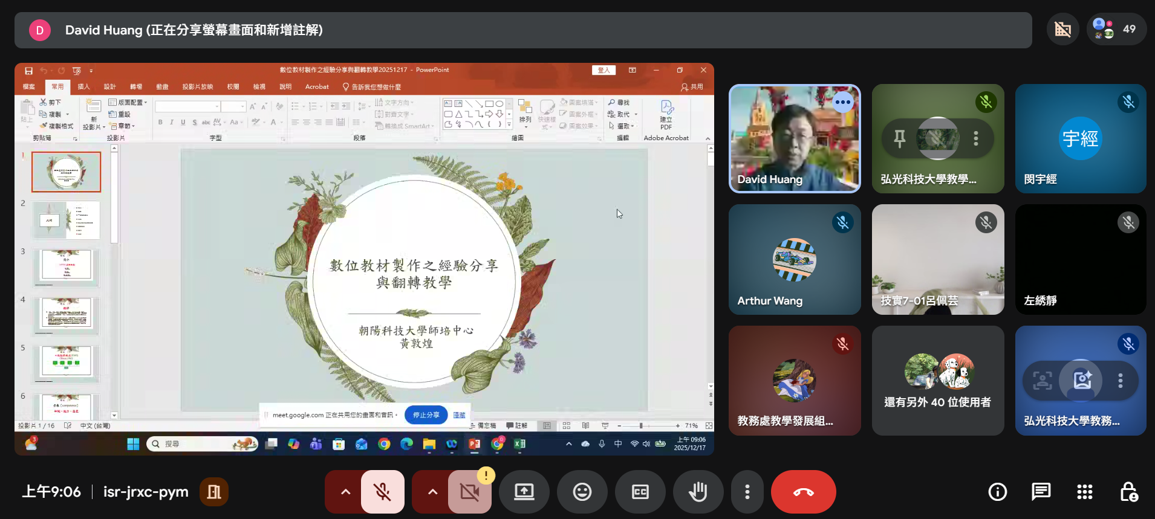The height and width of the screenshot is (519, 1155).
Task: Open the chat panel
Action: (1041, 492)
